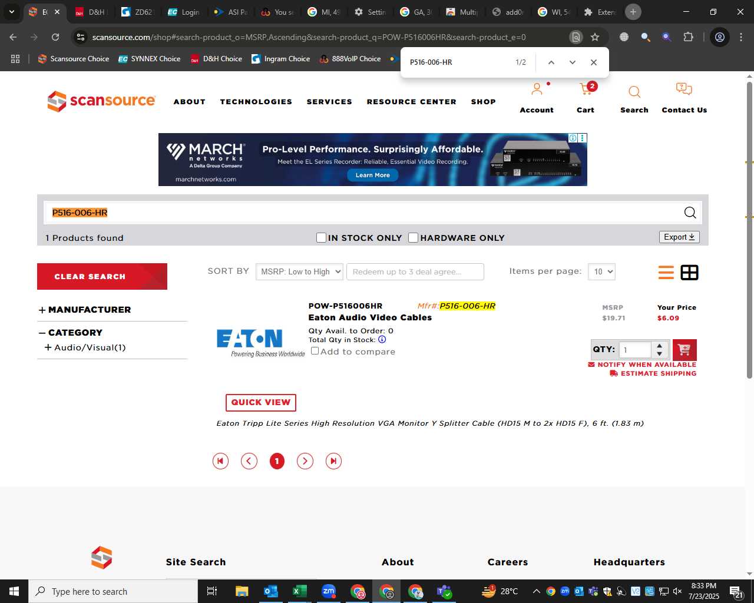
Task: Switch to grid view layout
Action: pos(689,273)
